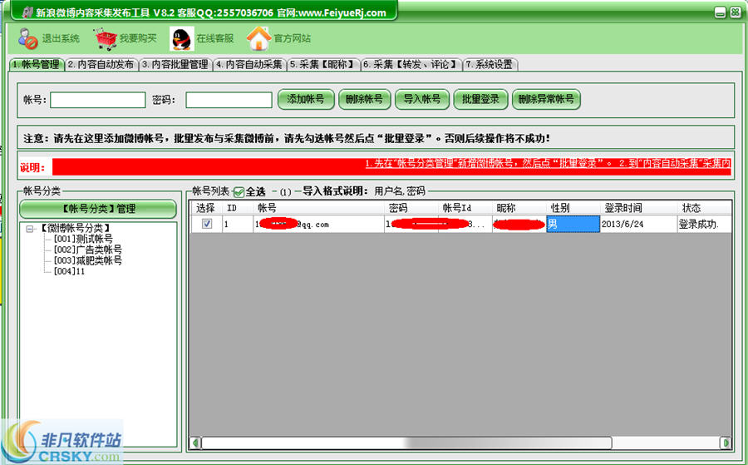748x465 pixels.
Task: Sort by the ID column header
Action: click(238, 208)
